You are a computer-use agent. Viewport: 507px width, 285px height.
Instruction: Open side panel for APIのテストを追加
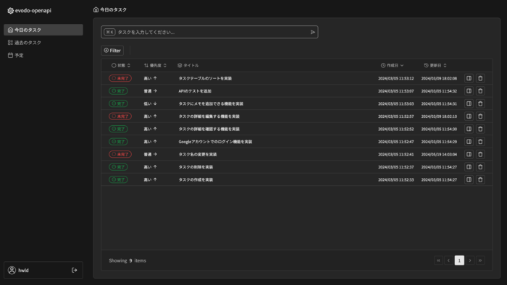tap(469, 91)
